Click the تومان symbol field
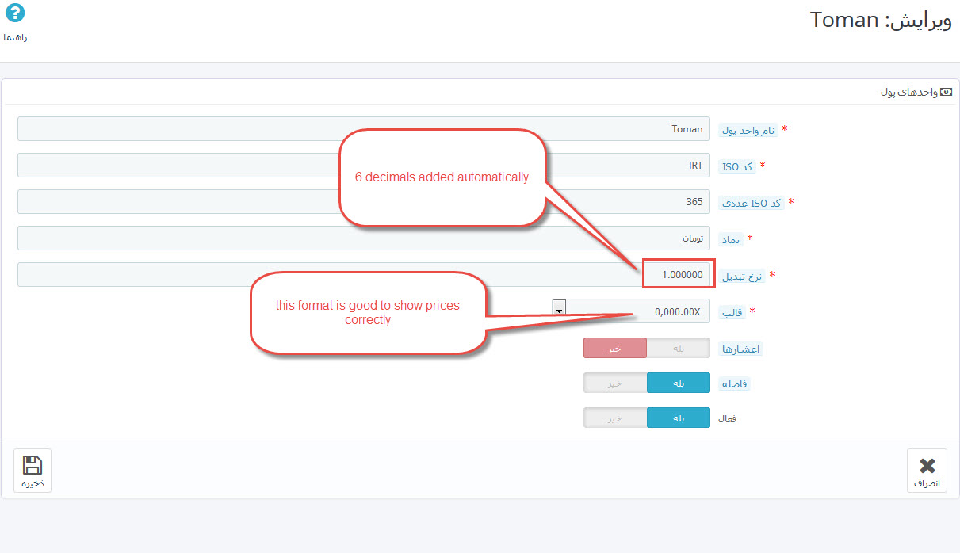This screenshot has height=553, width=960. pyautogui.click(x=364, y=238)
